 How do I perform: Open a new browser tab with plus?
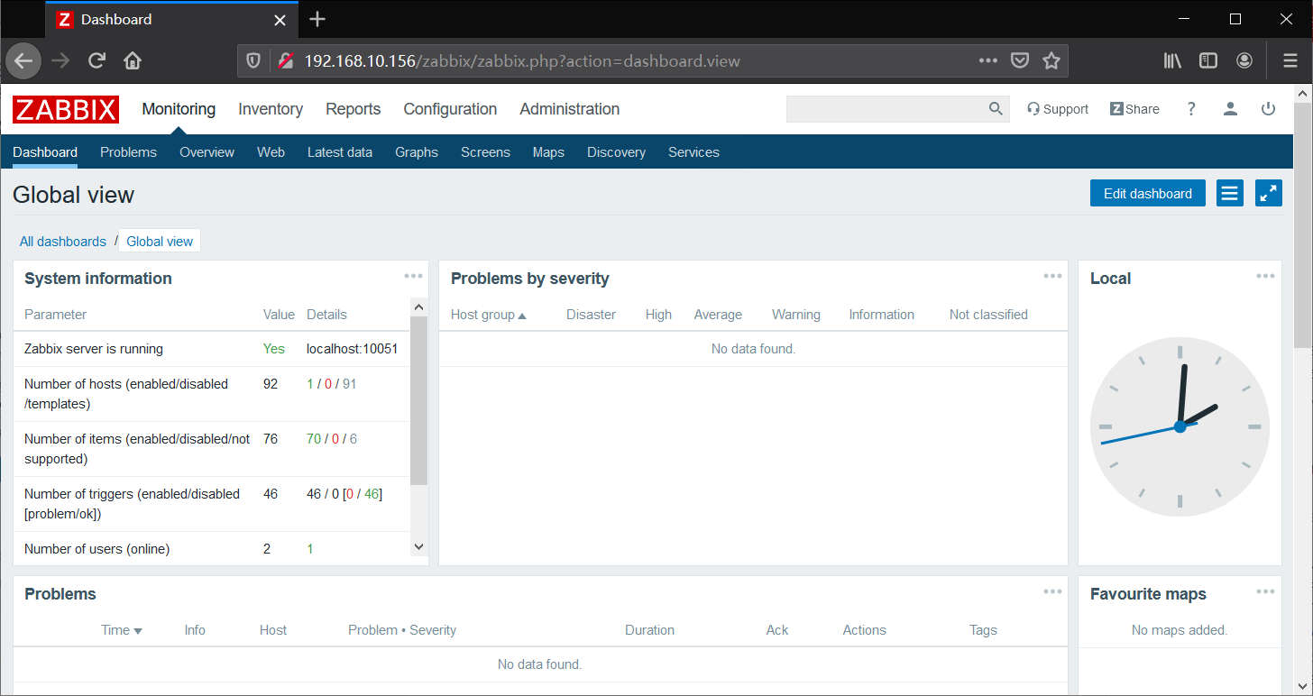click(x=317, y=19)
